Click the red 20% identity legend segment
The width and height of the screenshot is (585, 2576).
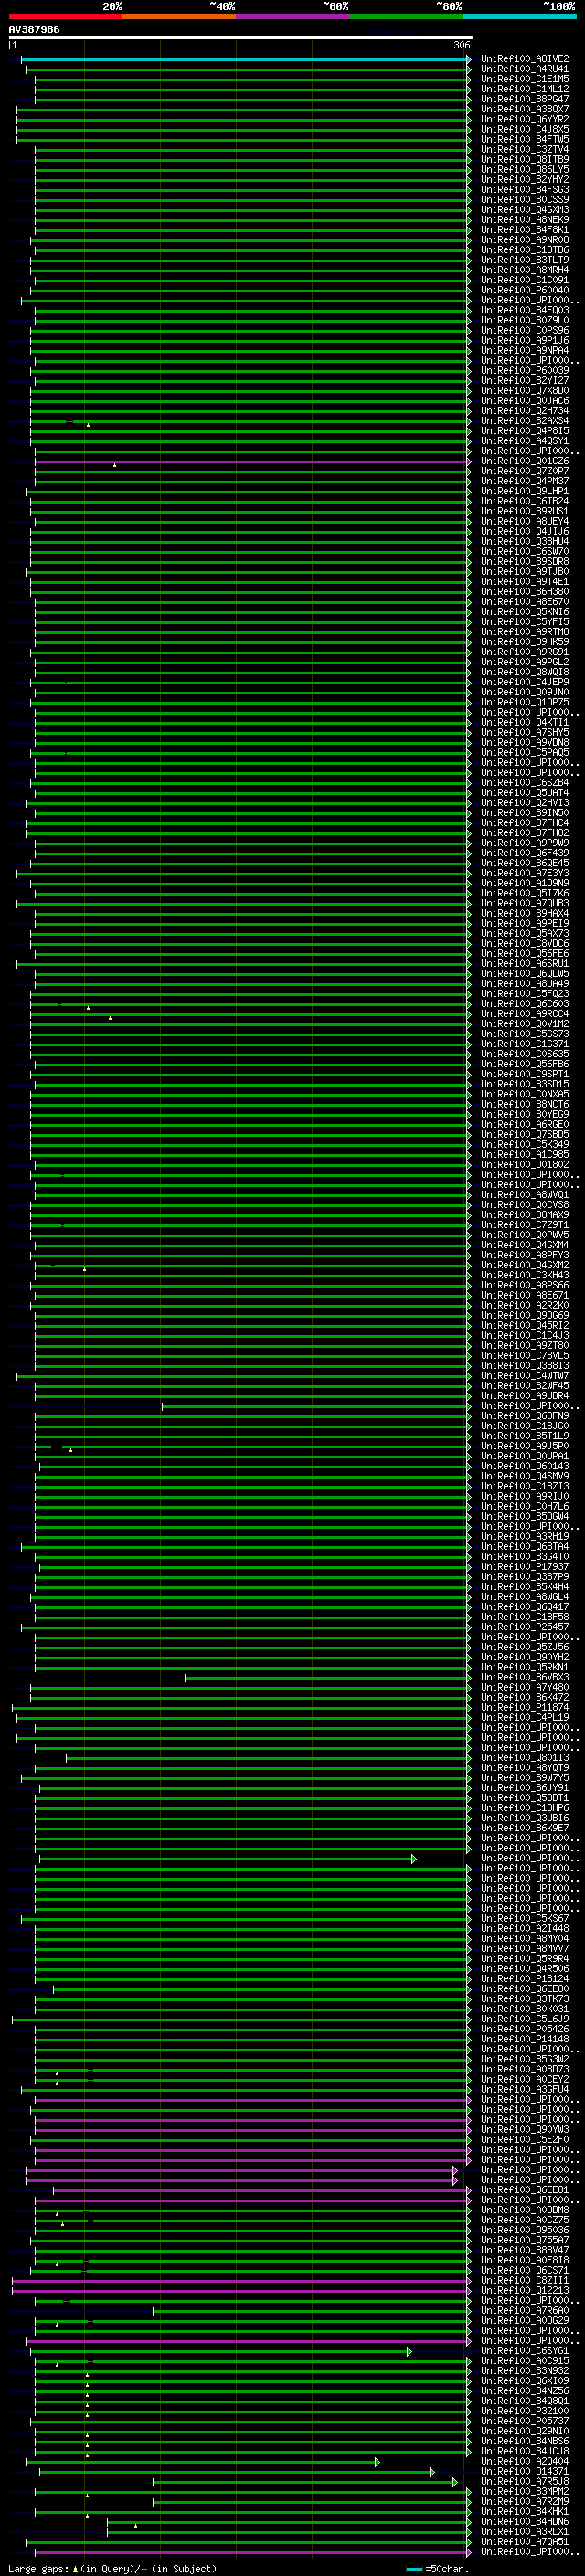(x=65, y=16)
